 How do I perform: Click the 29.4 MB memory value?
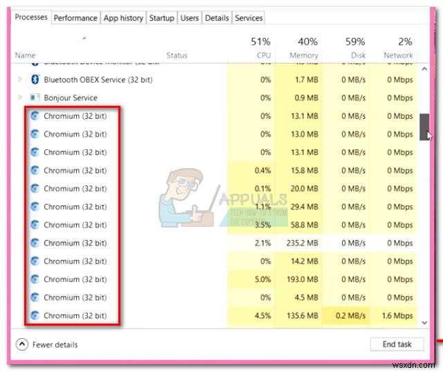tap(305, 207)
